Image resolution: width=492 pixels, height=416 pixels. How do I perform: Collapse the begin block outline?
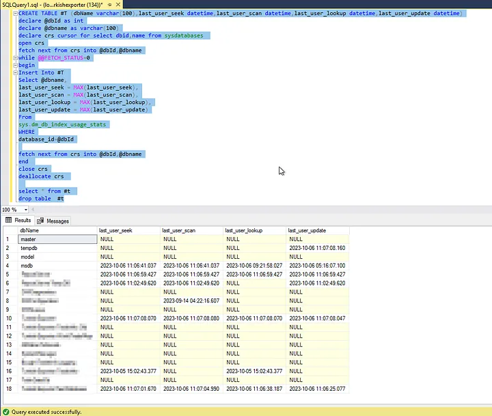click(x=15, y=66)
